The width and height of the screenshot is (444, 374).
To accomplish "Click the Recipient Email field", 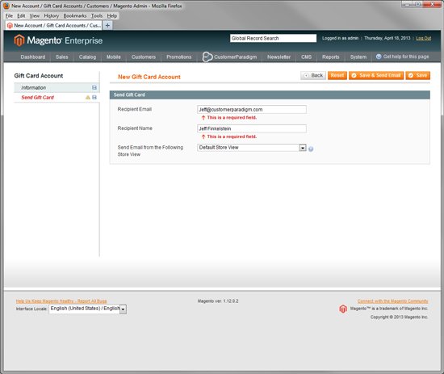I will 252,109.
